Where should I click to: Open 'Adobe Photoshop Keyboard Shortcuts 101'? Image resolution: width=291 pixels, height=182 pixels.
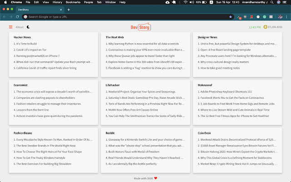coord(225,91)
